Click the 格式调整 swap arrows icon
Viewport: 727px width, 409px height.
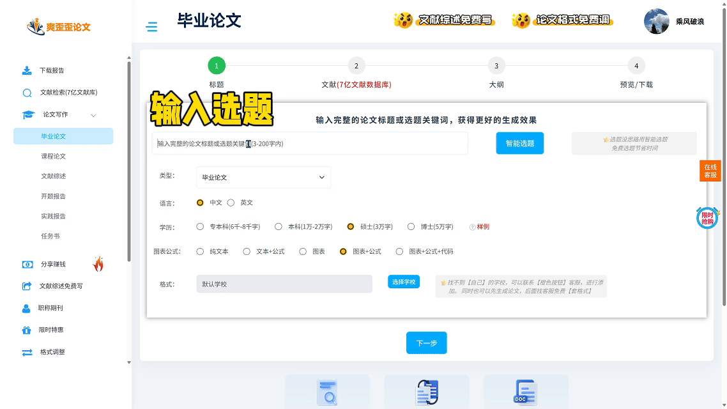tap(27, 352)
